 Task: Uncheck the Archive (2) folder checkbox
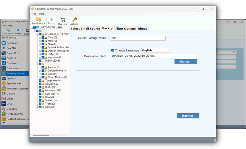pos(43,67)
